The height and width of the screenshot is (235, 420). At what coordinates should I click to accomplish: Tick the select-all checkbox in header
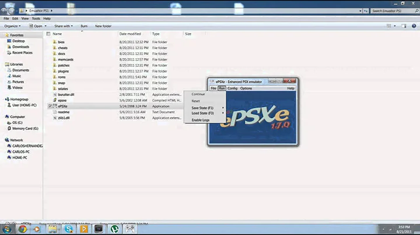[x=48, y=34]
